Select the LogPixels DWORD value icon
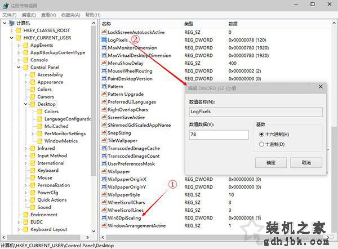338x249 pixels. tap(104, 40)
